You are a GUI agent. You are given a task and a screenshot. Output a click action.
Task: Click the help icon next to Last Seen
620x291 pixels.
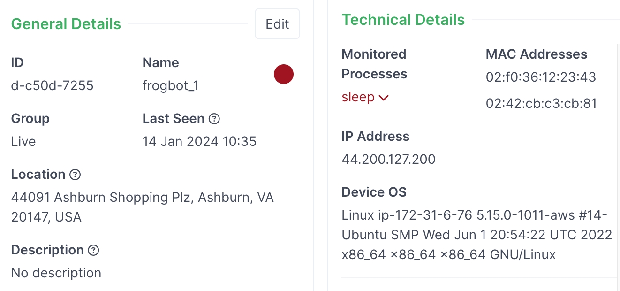coord(214,119)
